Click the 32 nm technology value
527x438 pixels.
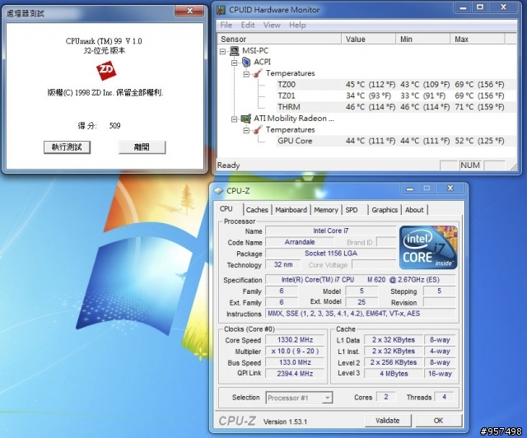282,264
